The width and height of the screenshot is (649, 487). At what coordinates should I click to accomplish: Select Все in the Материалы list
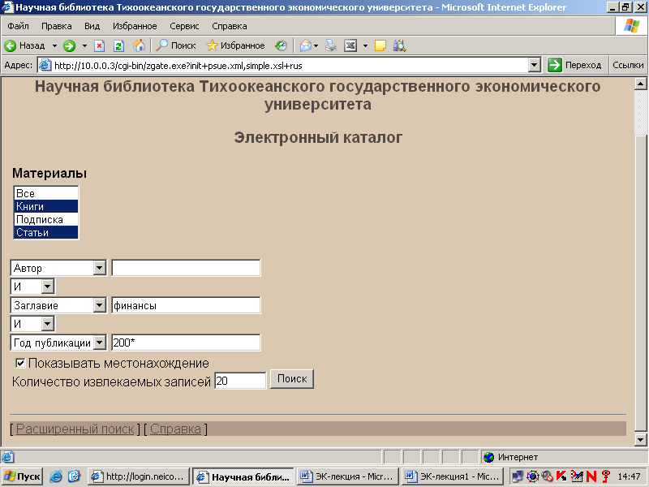coord(46,193)
